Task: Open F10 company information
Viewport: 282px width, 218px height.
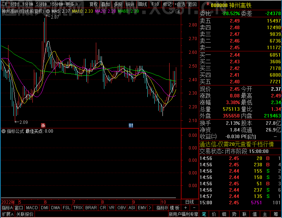Action: click(x=155, y=4)
